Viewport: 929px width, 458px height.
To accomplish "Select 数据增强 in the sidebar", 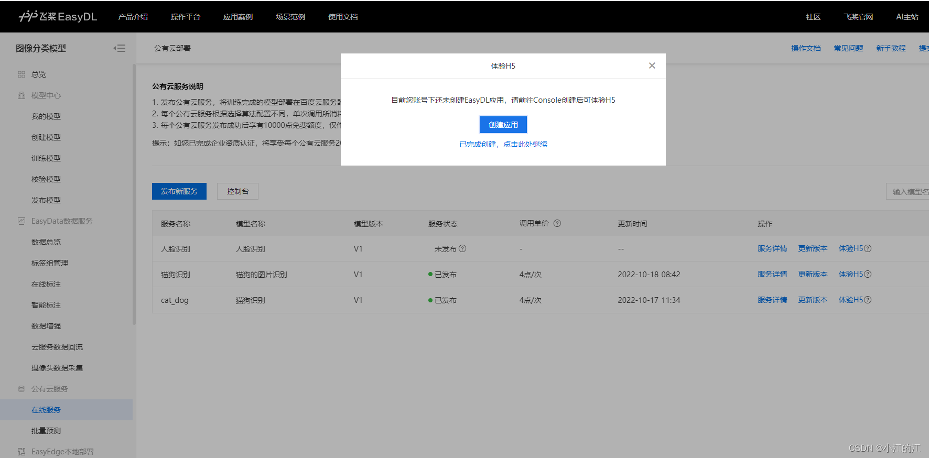I will pyautogui.click(x=46, y=326).
